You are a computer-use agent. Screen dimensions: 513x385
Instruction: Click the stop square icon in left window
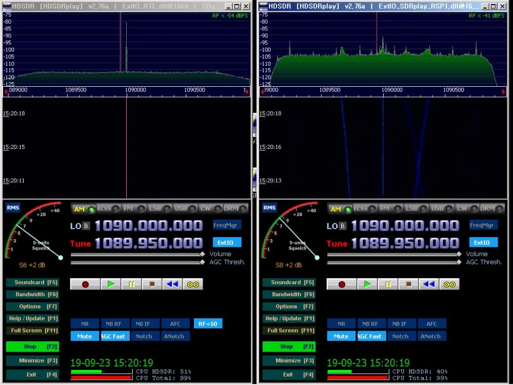tap(152, 284)
